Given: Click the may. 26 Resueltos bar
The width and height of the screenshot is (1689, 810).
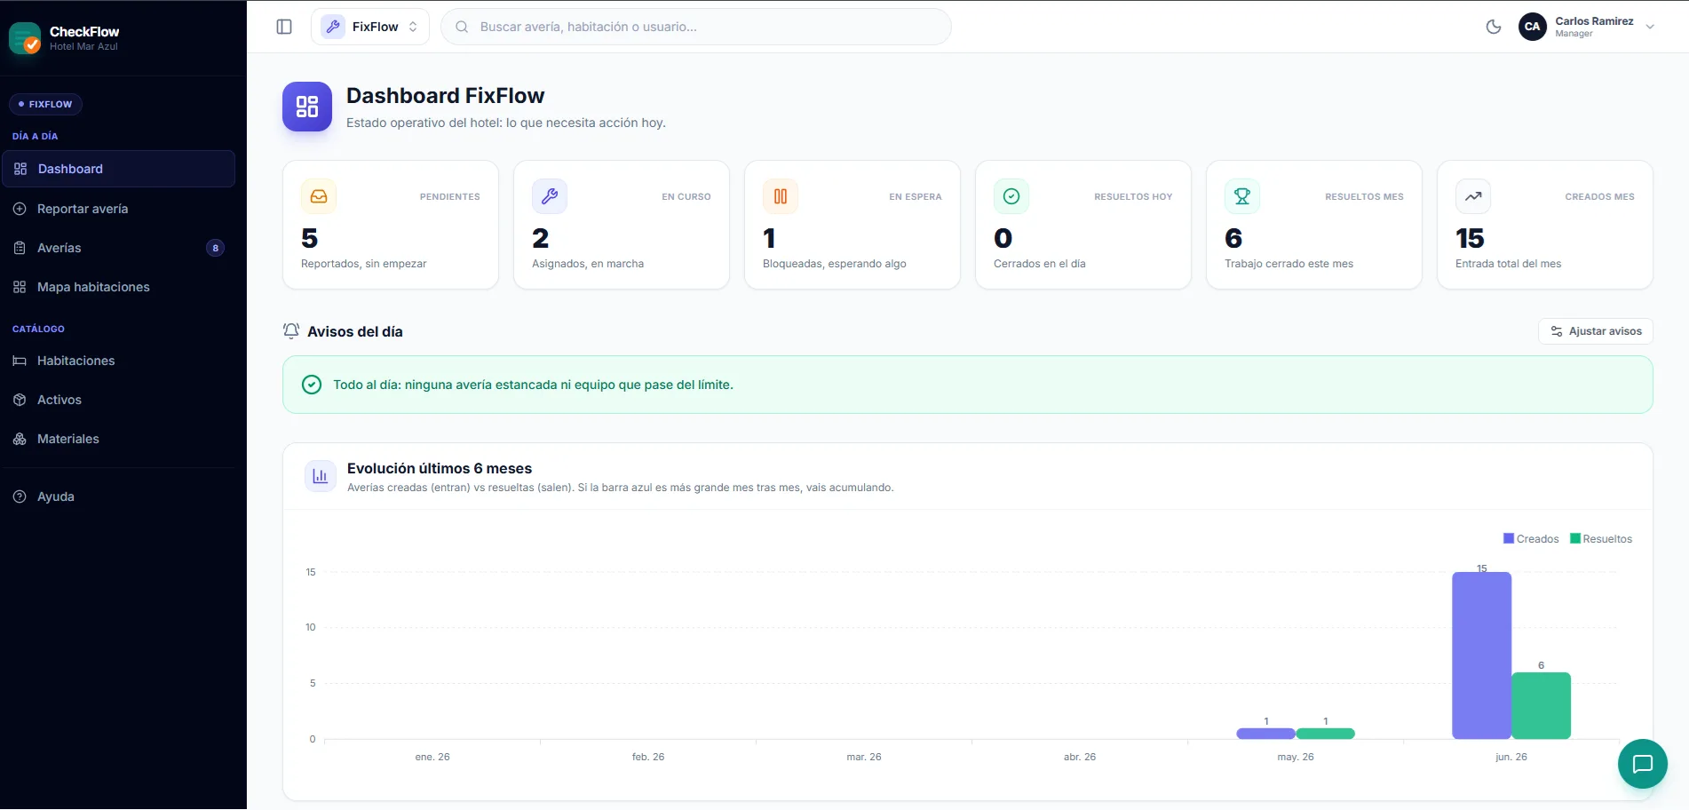Looking at the screenshot, I should click(x=1325, y=734).
